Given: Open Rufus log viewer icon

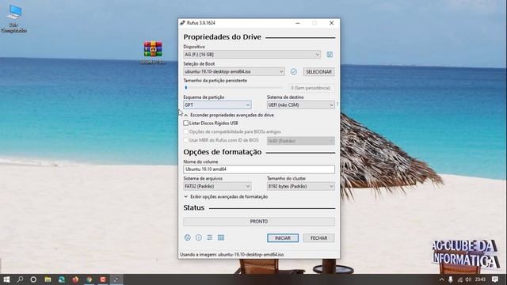Looking at the screenshot, I should pos(221,237).
